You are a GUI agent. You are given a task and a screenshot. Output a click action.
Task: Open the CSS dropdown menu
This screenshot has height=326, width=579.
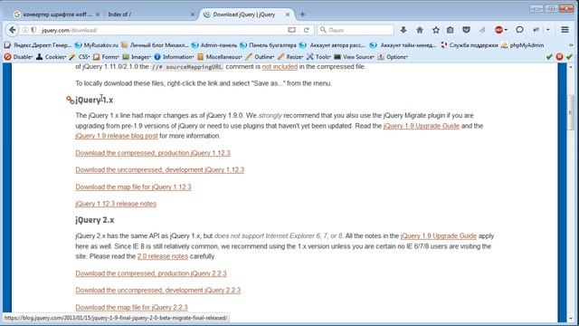coord(80,57)
